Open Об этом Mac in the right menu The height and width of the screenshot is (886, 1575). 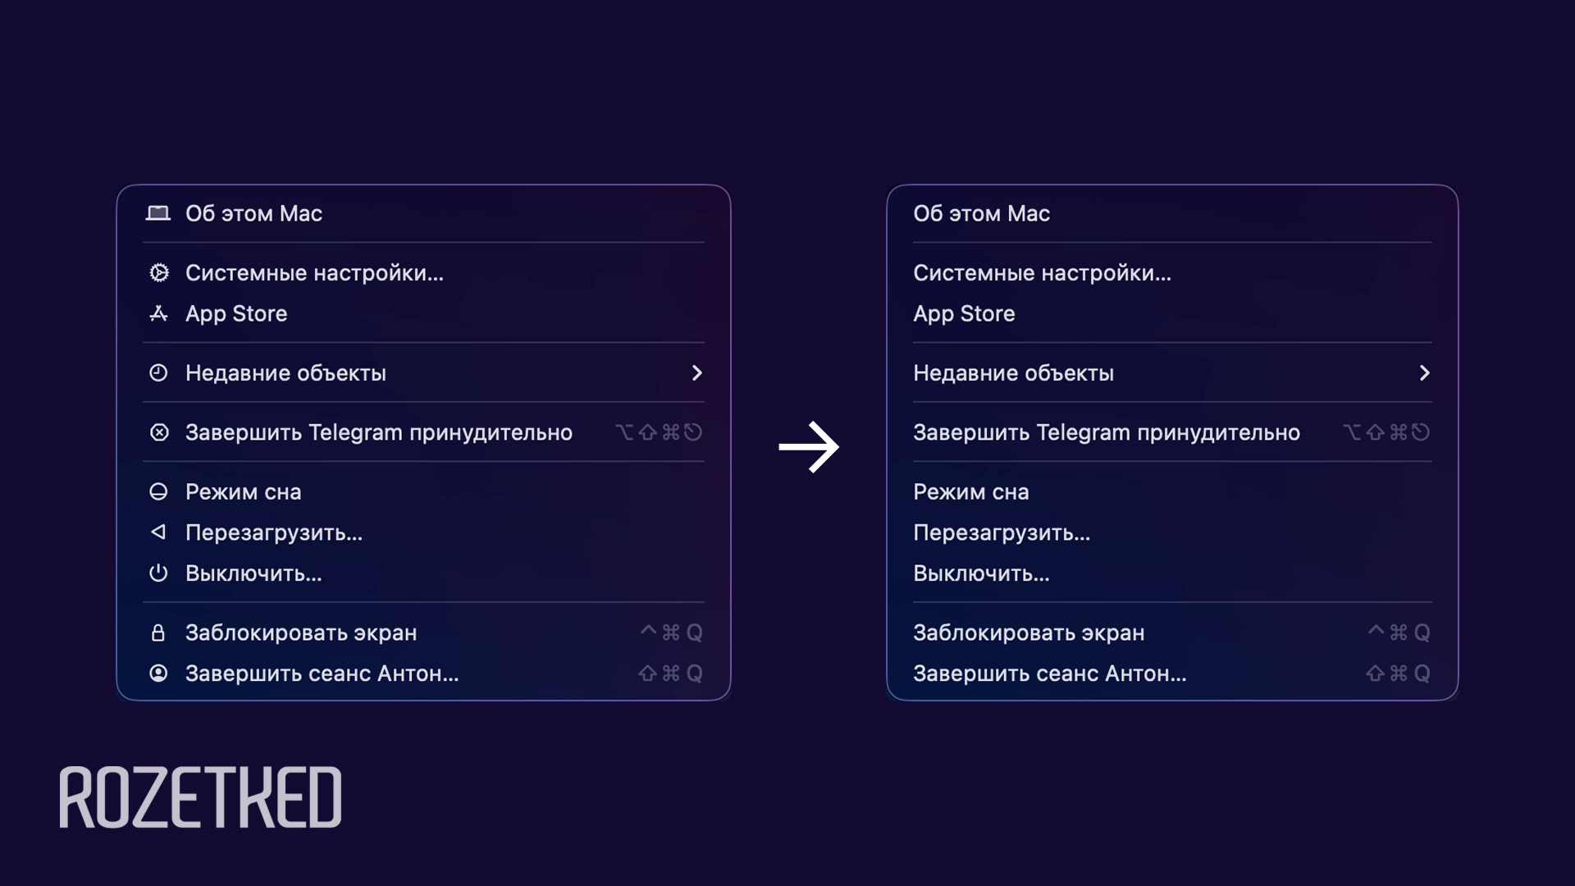click(x=982, y=213)
